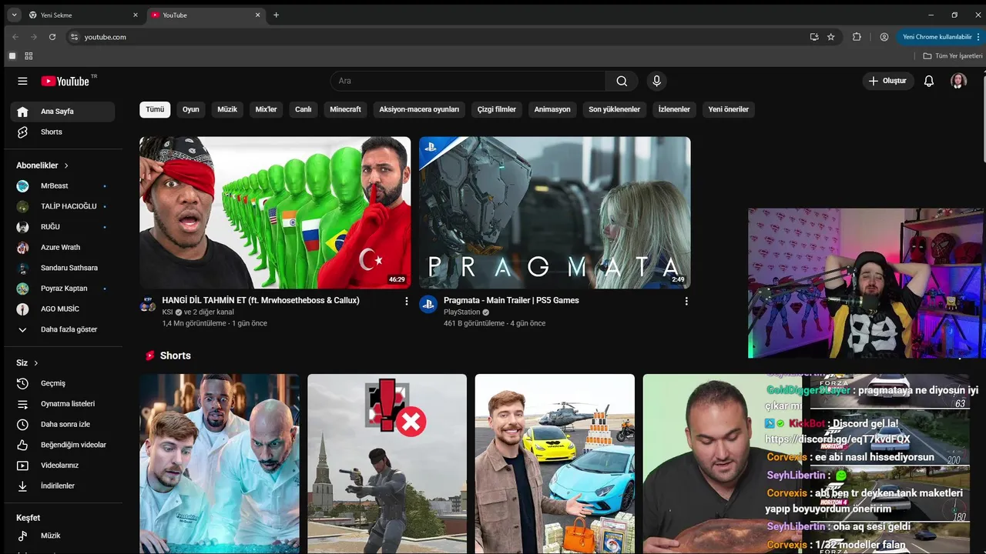Open Azure Wrath subscription channel
986x554 pixels.
[62, 247]
